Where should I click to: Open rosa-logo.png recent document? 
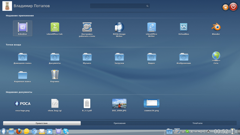(22, 106)
